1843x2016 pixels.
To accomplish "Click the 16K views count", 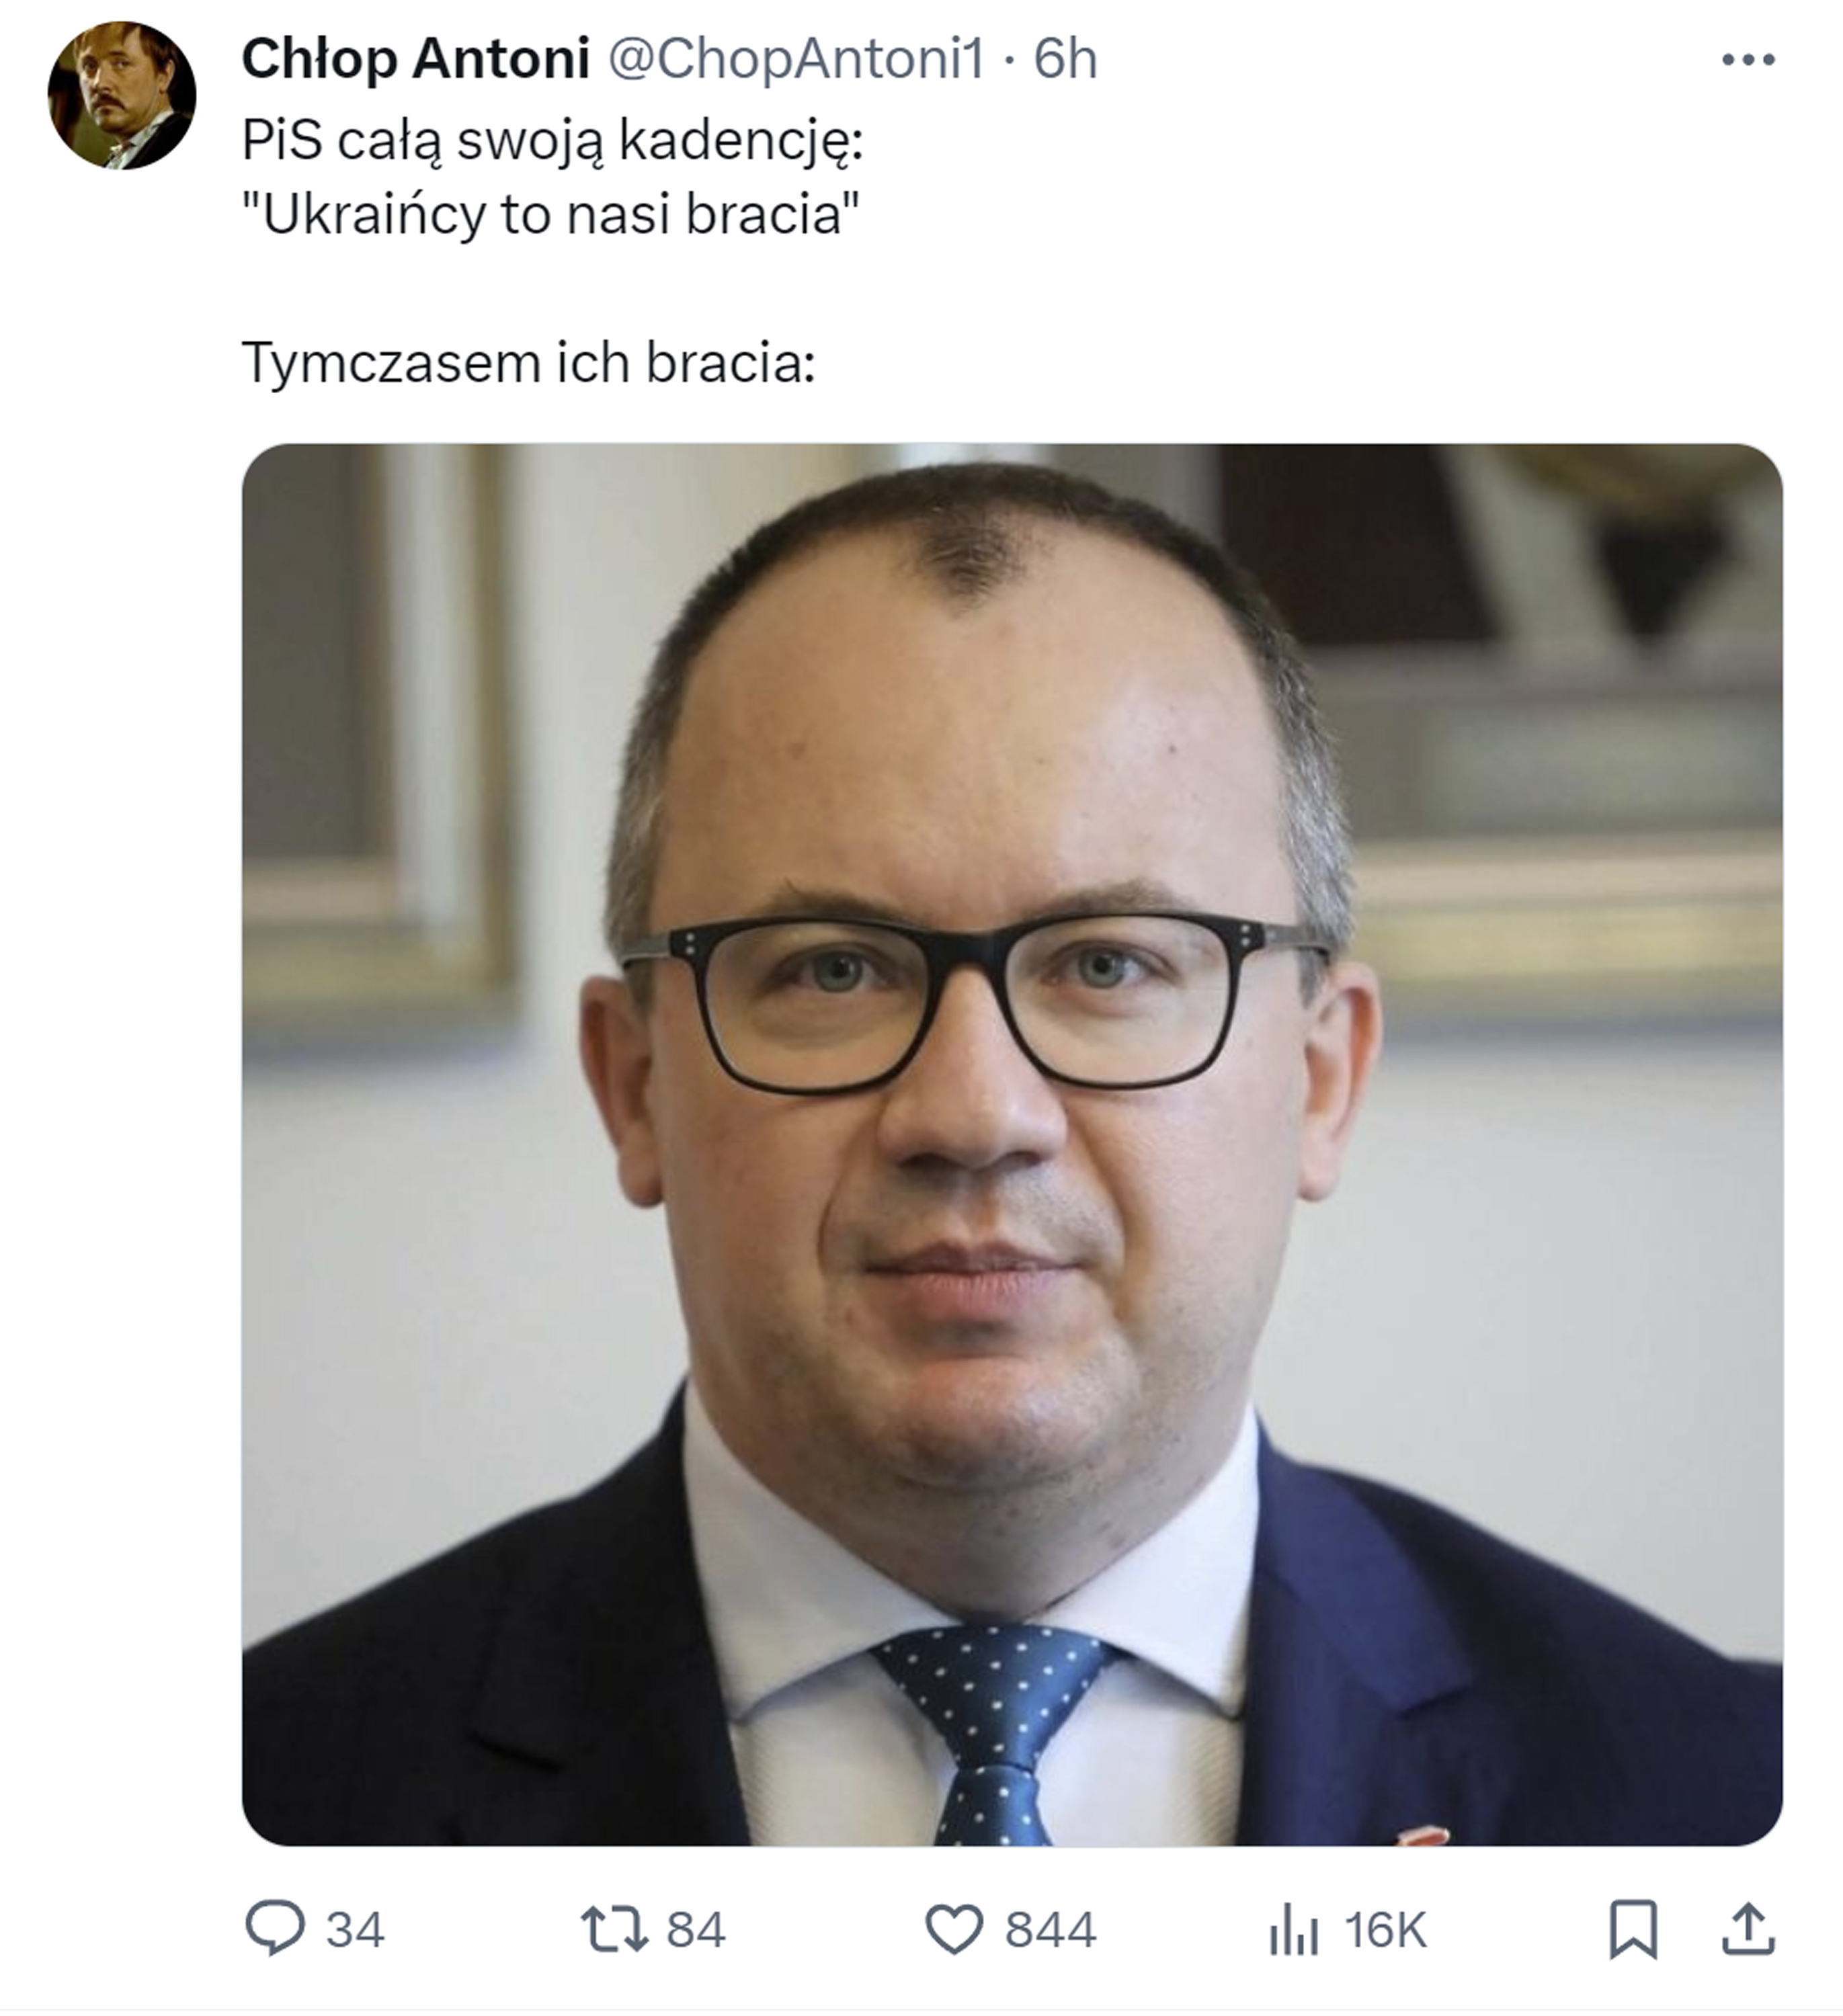I will click(x=1384, y=1929).
